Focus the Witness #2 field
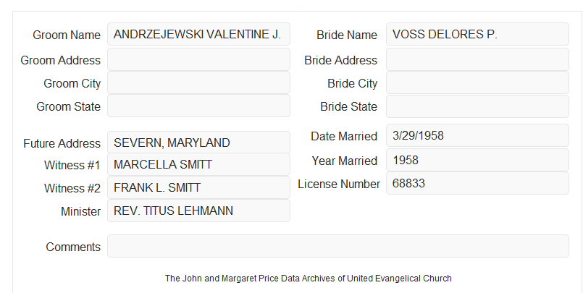The image size is (583, 293). (x=198, y=187)
